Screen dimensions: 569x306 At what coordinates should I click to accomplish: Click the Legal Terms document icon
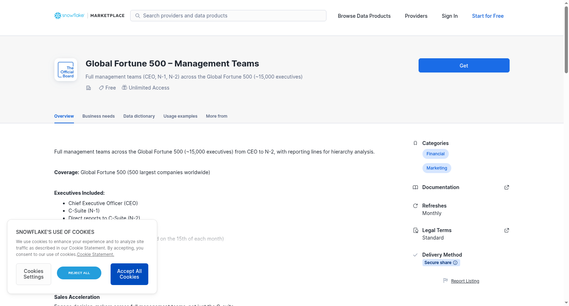415,230
